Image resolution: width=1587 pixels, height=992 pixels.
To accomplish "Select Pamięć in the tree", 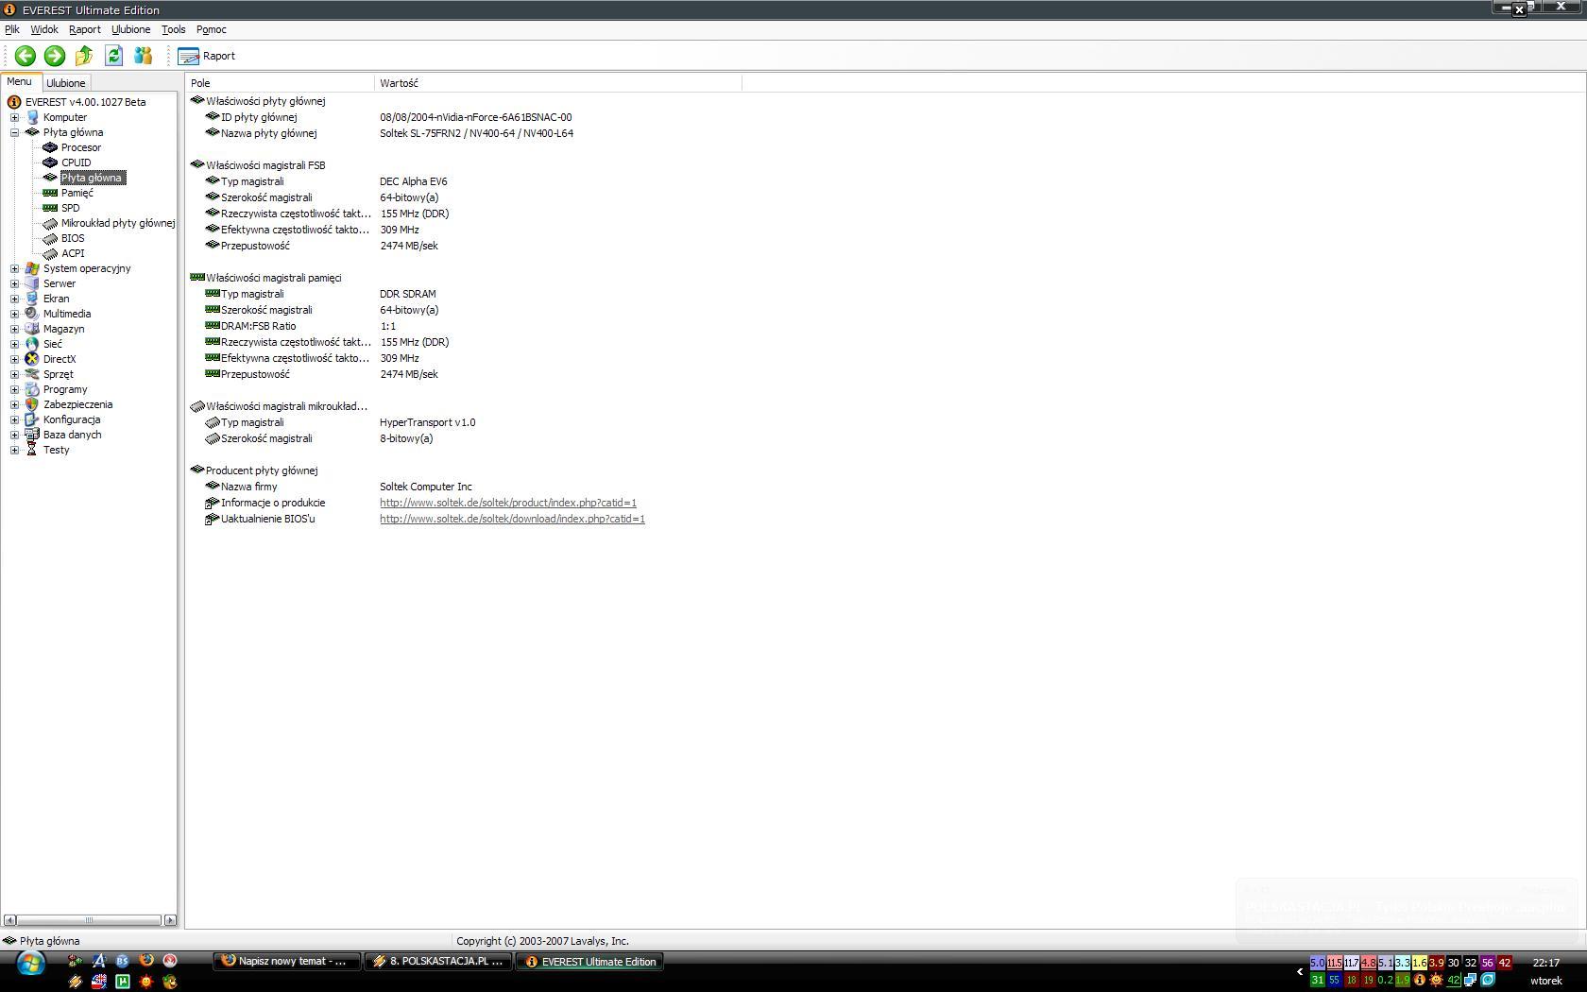I will (x=77, y=193).
